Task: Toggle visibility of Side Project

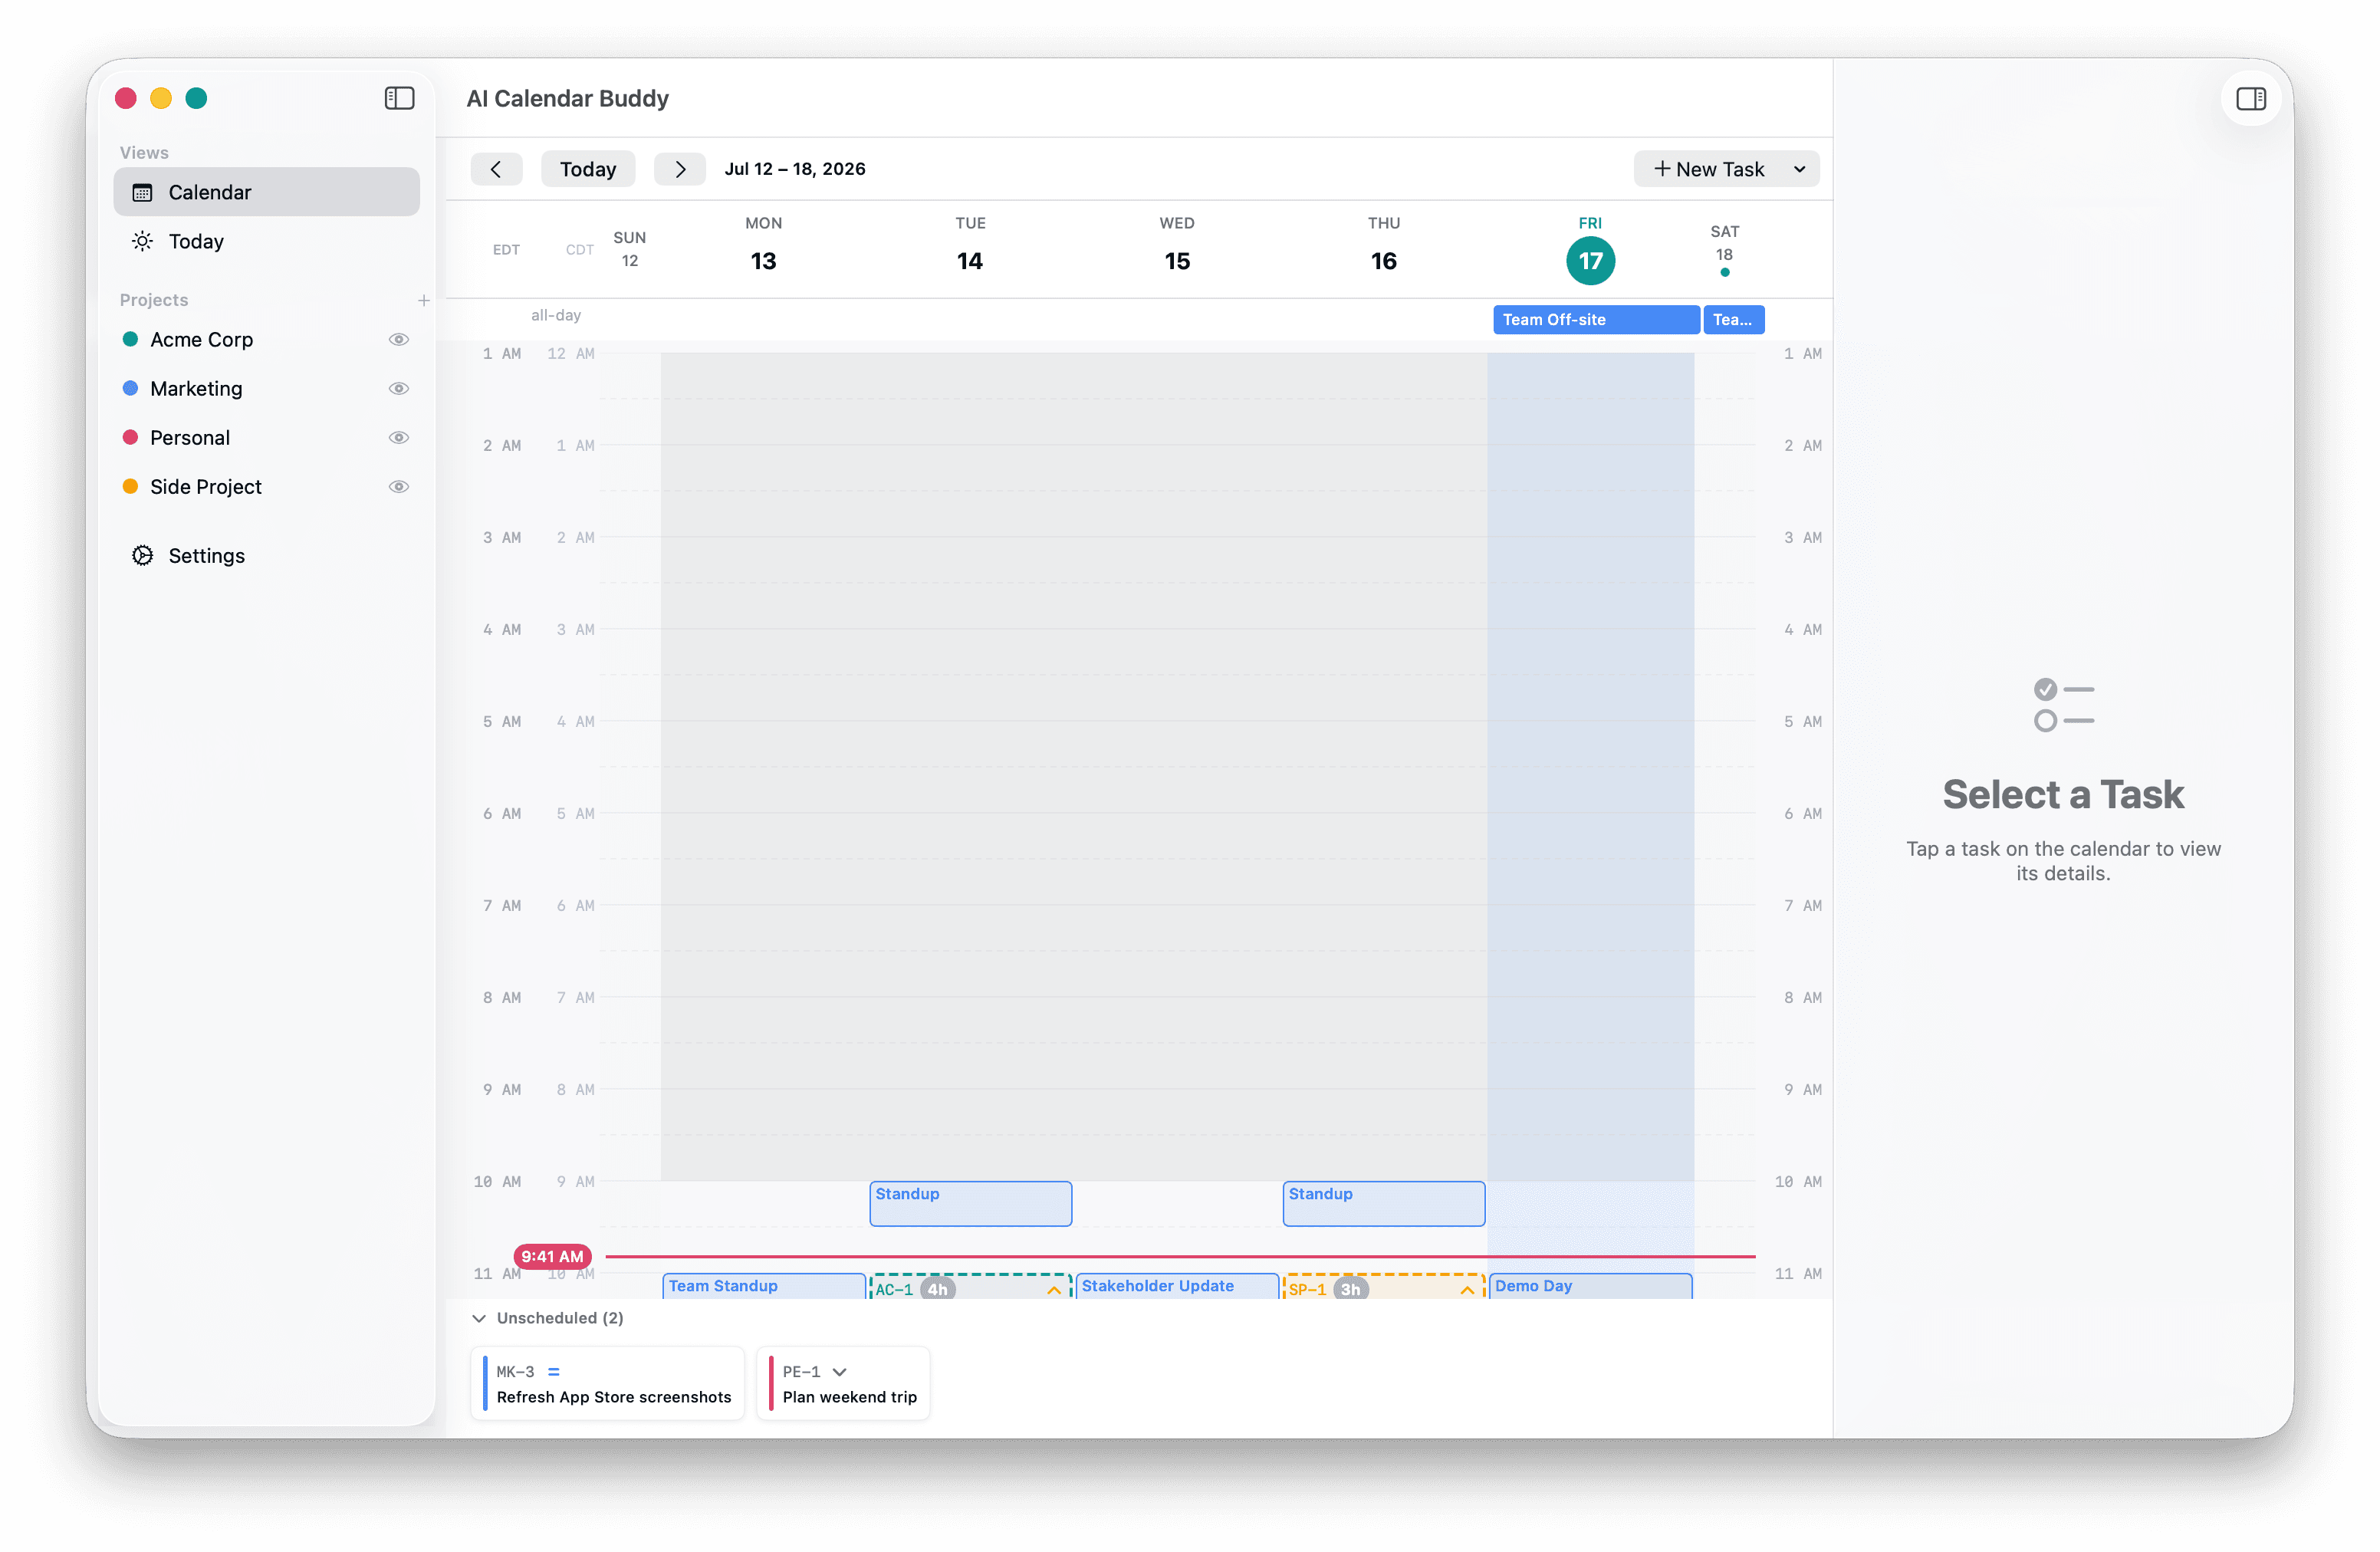Action: point(399,486)
